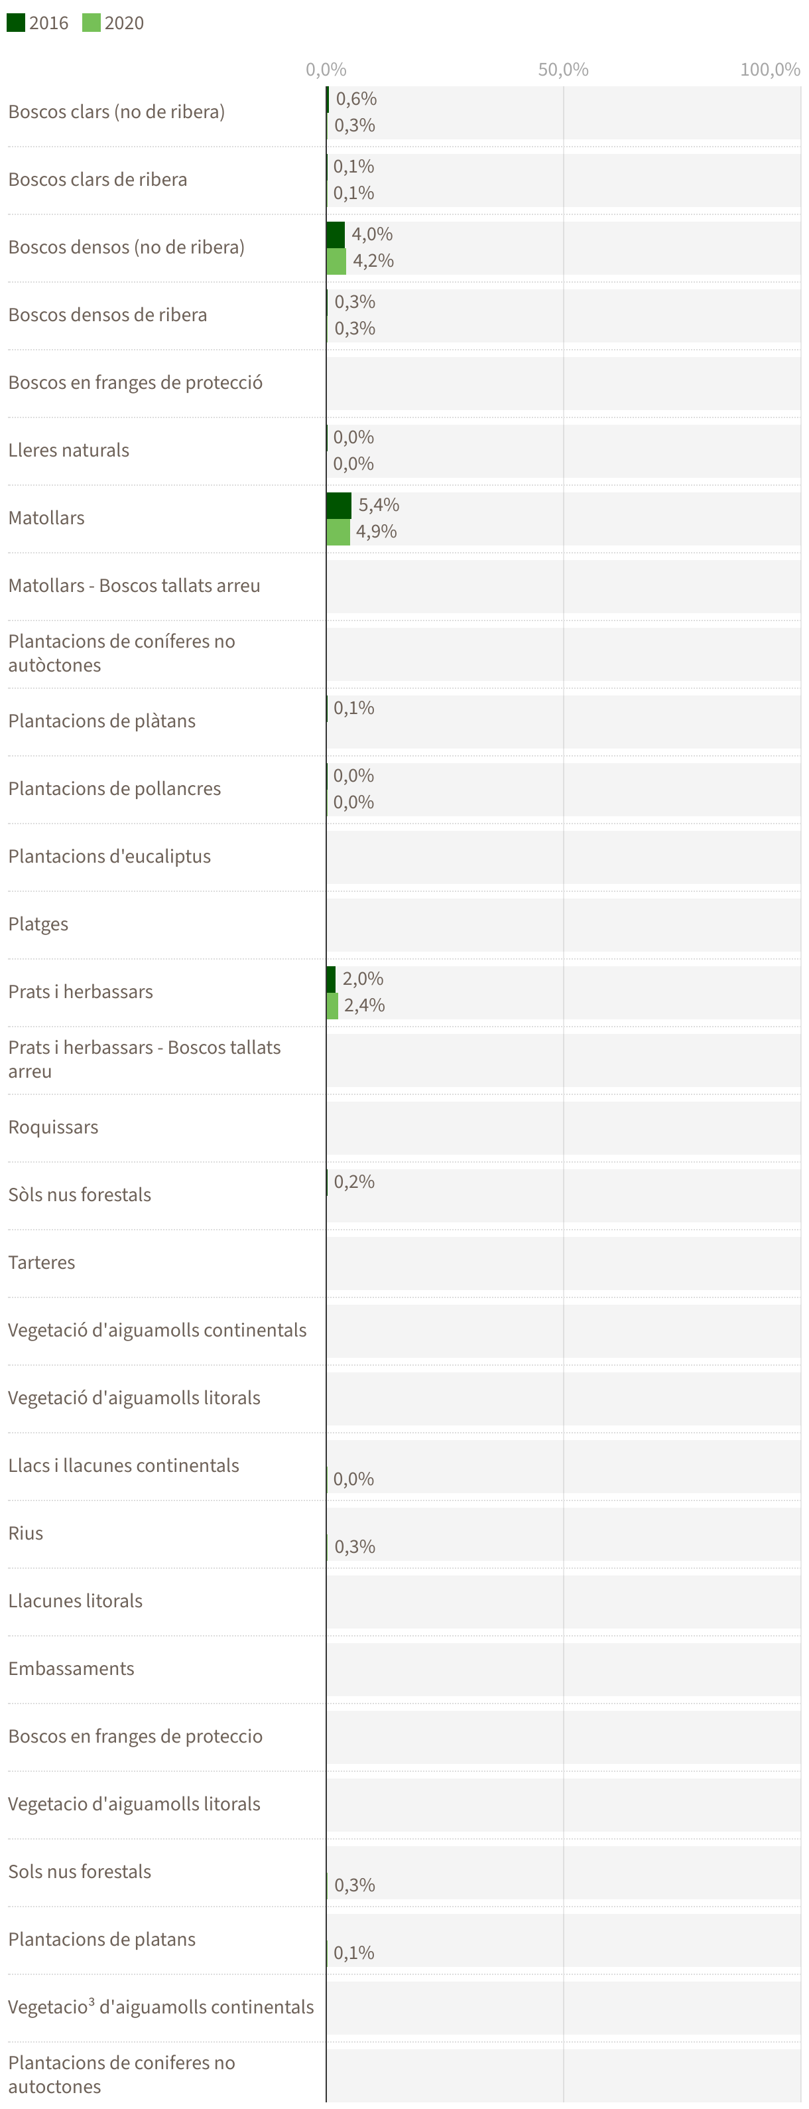This screenshot has height=2109, width=809.
Task: Click the Matollars 2020 light green bar
Action: (x=338, y=532)
